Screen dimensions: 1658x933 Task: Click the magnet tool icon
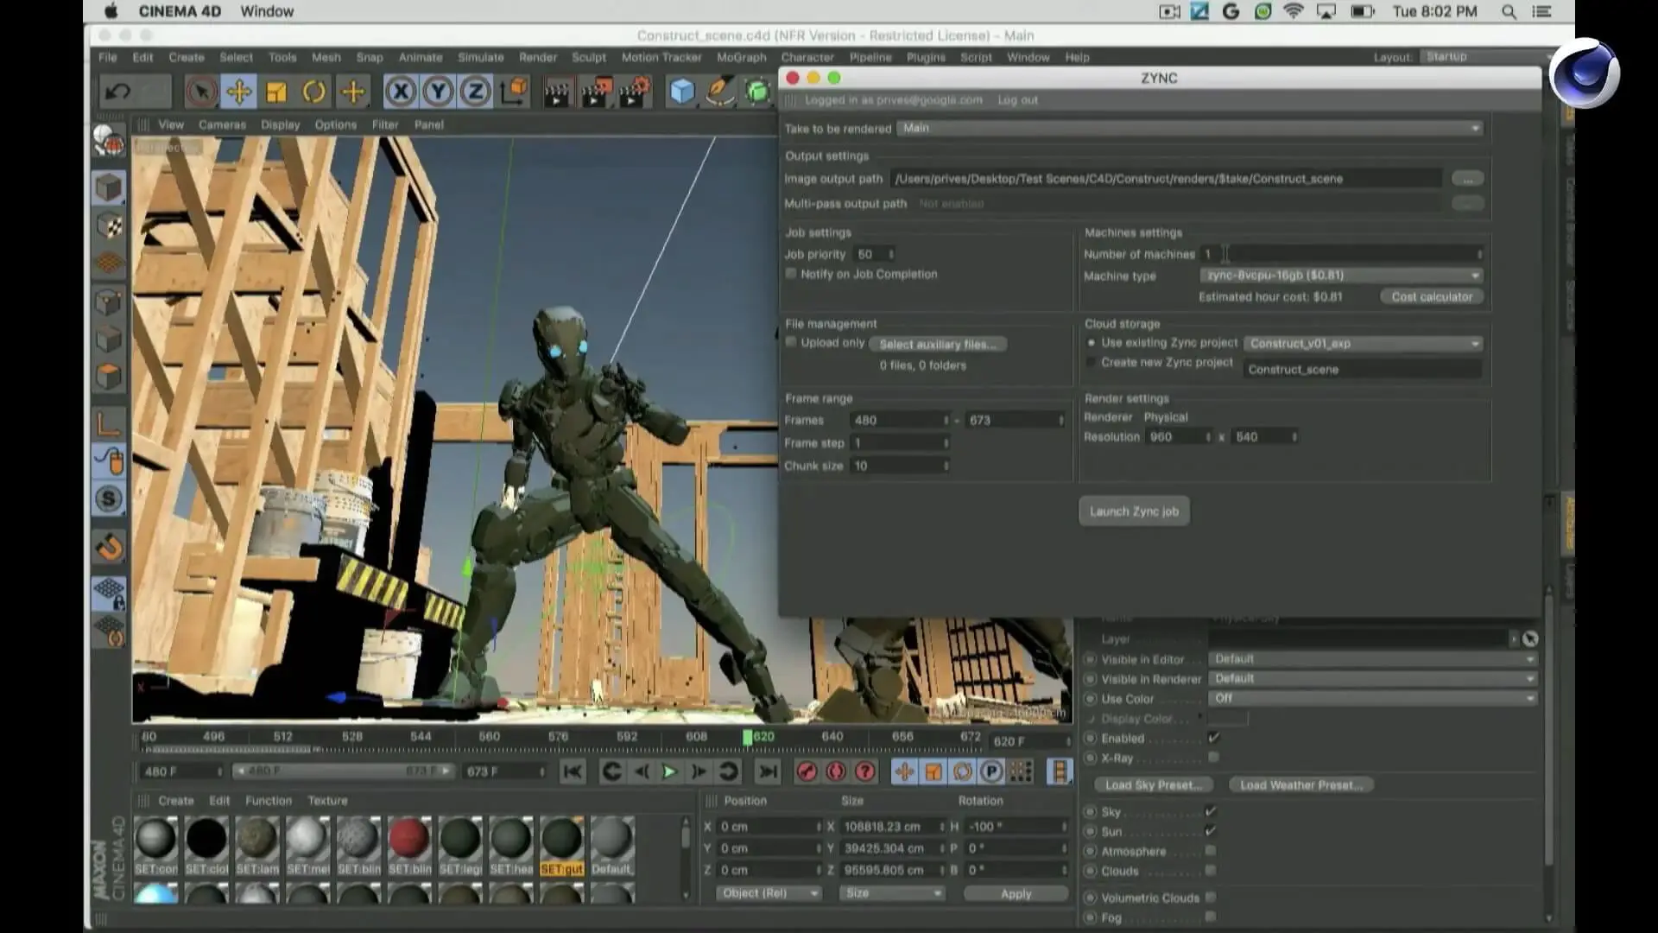[x=109, y=547]
